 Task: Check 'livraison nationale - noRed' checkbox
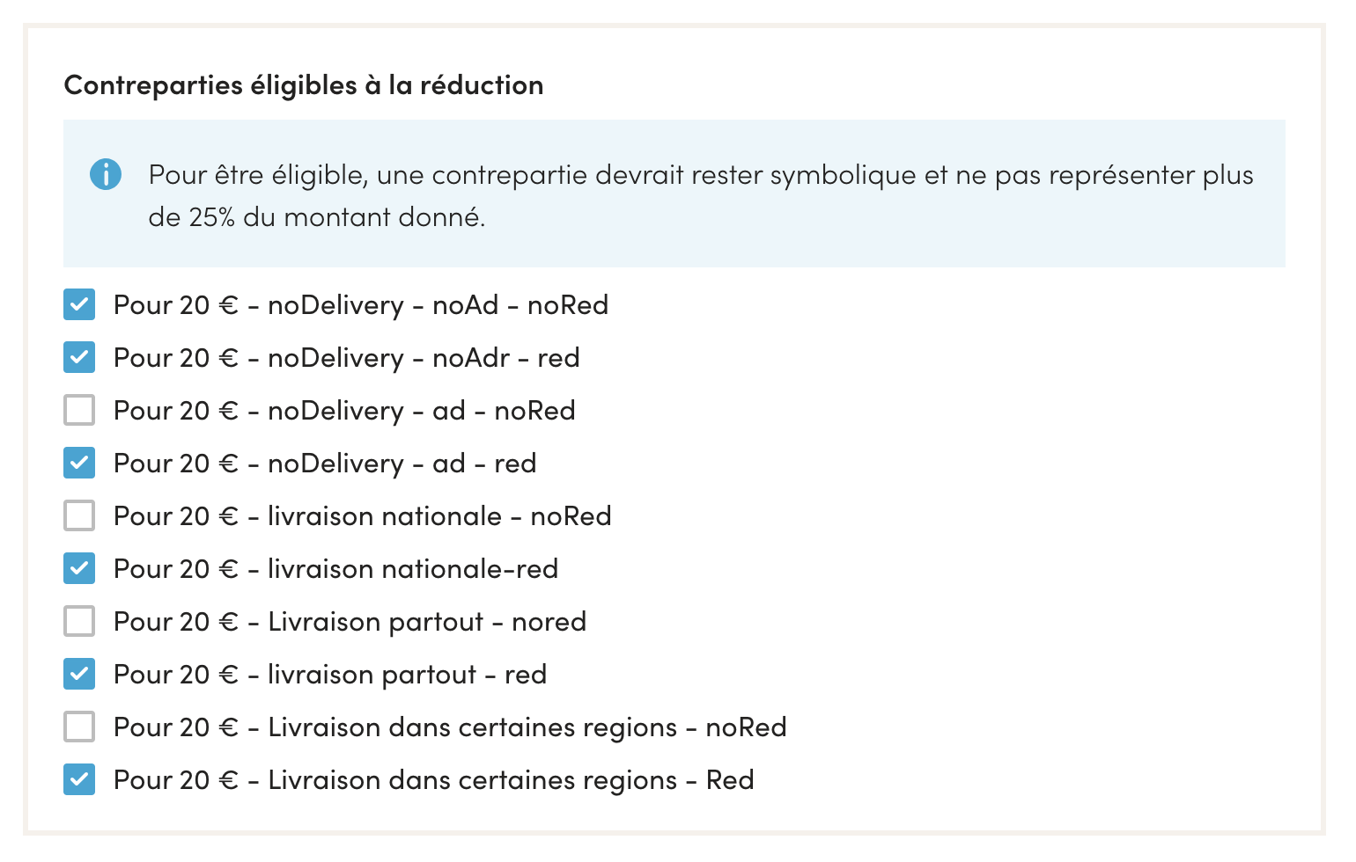pyautogui.click(x=79, y=516)
